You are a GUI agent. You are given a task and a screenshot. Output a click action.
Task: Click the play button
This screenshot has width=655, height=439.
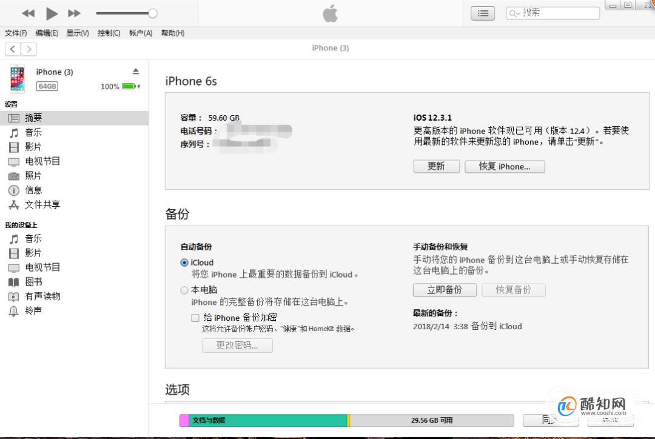[52, 13]
